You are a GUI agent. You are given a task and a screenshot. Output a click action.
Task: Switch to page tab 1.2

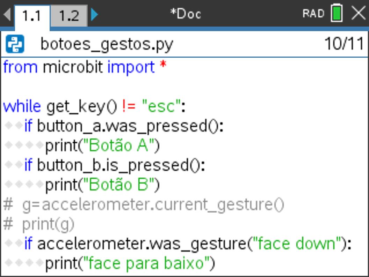tap(69, 15)
